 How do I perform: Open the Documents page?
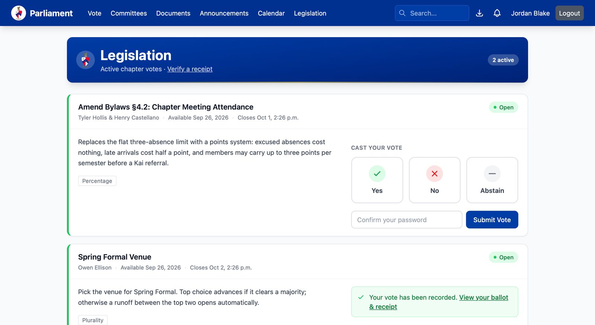[x=173, y=13]
